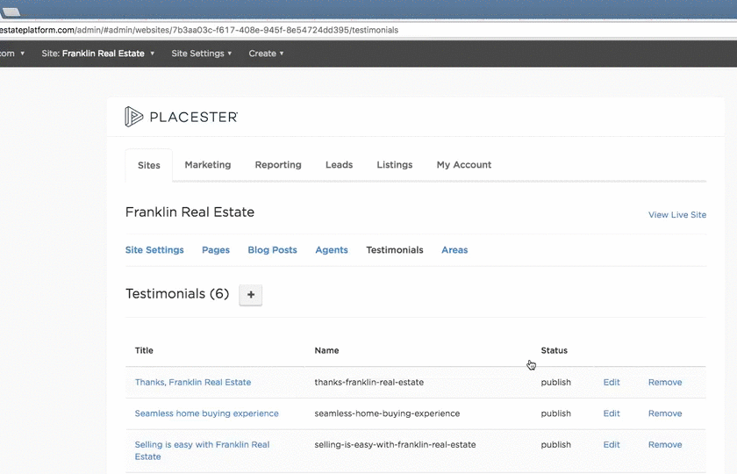The image size is (737, 474).
Task: Switch to the Marketing tab
Action: coord(208,165)
